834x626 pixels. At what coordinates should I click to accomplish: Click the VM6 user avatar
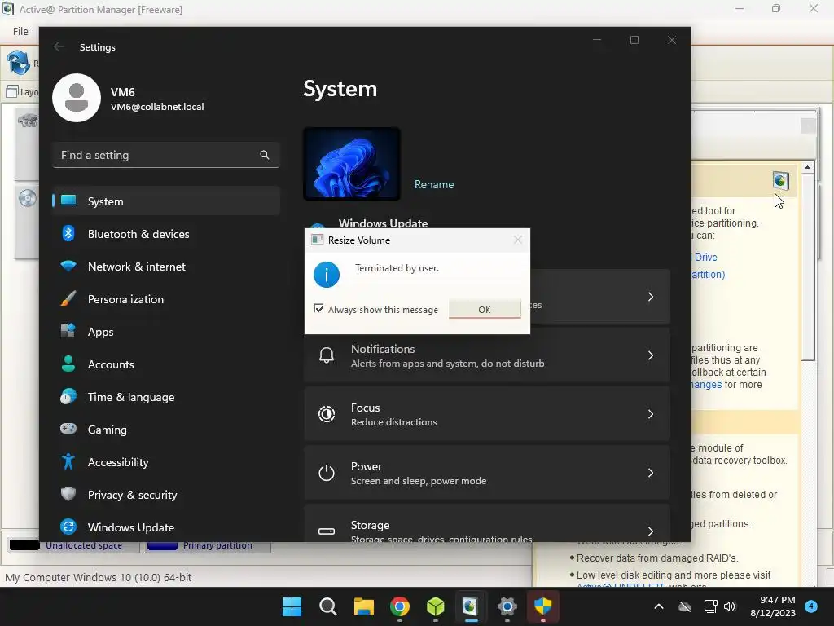[77, 98]
